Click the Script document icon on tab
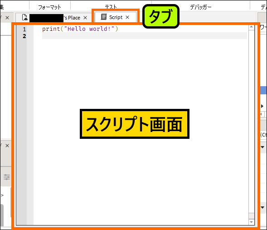 (103, 17)
